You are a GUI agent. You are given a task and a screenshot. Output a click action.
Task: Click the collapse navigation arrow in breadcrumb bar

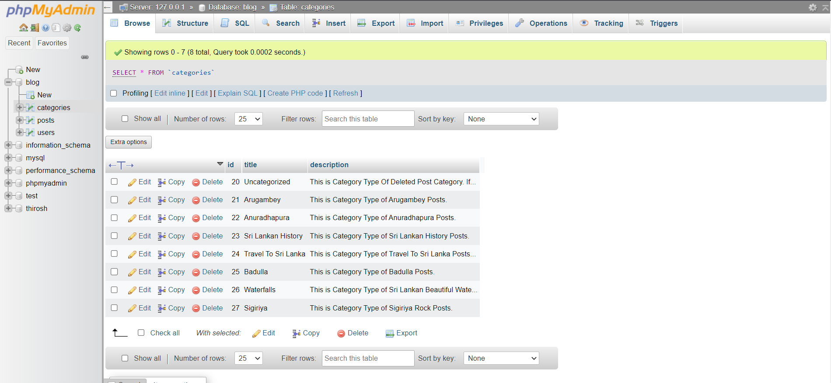pos(108,7)
